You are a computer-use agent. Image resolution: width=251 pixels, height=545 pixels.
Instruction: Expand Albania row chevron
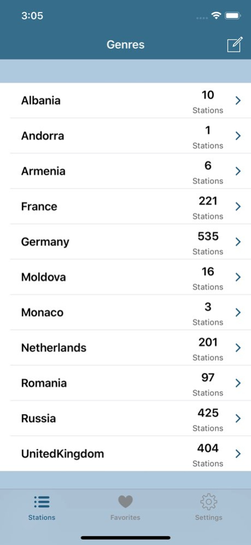click(238, 100)
